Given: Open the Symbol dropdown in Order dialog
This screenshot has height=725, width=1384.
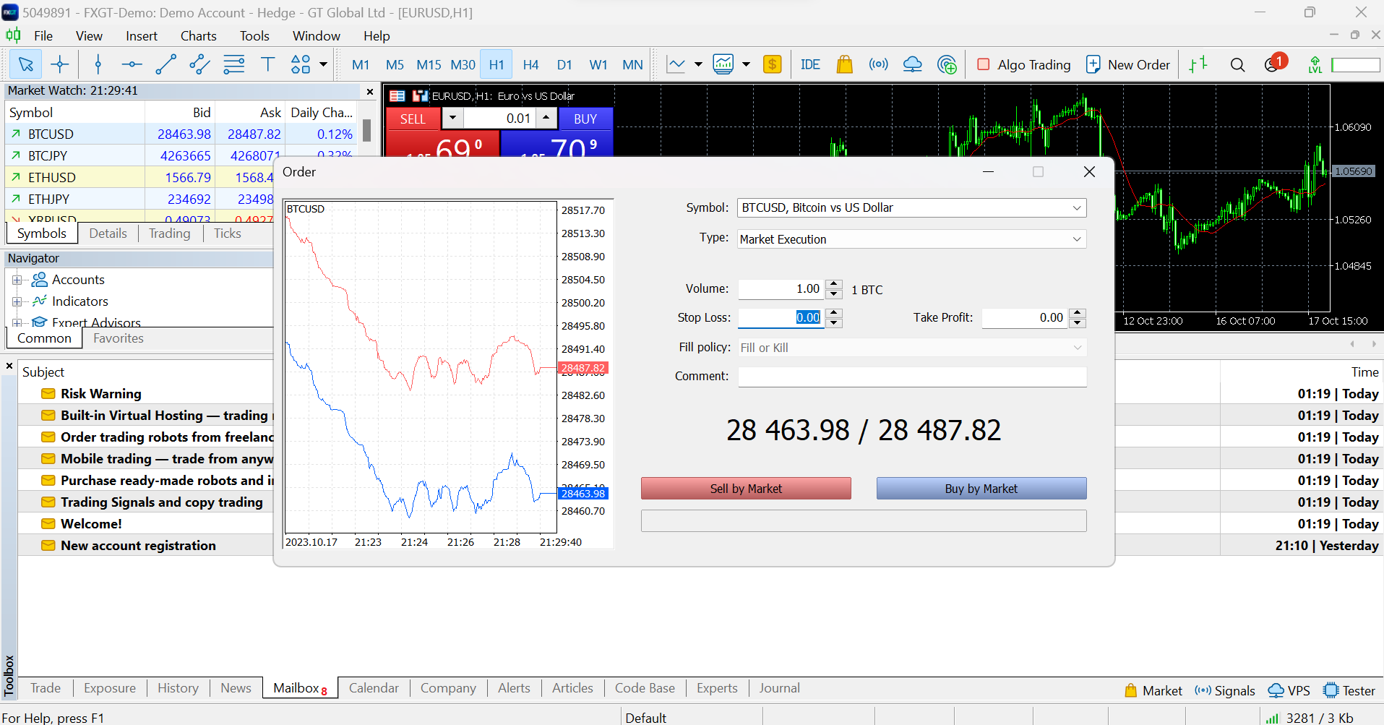Looking at the screenshot, I should pyautogui.click(x=1076, y=208).
